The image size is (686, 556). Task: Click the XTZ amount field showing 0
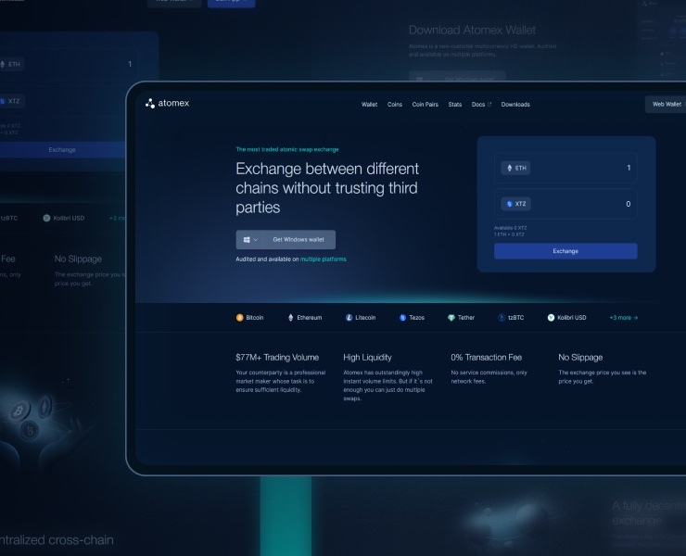565,204
